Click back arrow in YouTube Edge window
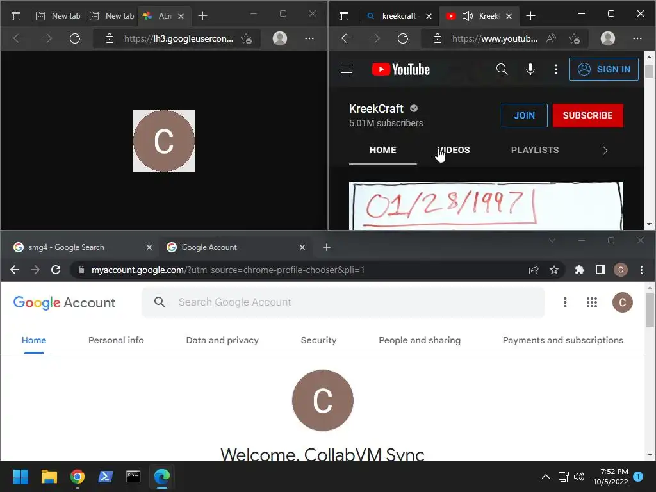This screenshot has height=492, width=656. coord(346,38)
